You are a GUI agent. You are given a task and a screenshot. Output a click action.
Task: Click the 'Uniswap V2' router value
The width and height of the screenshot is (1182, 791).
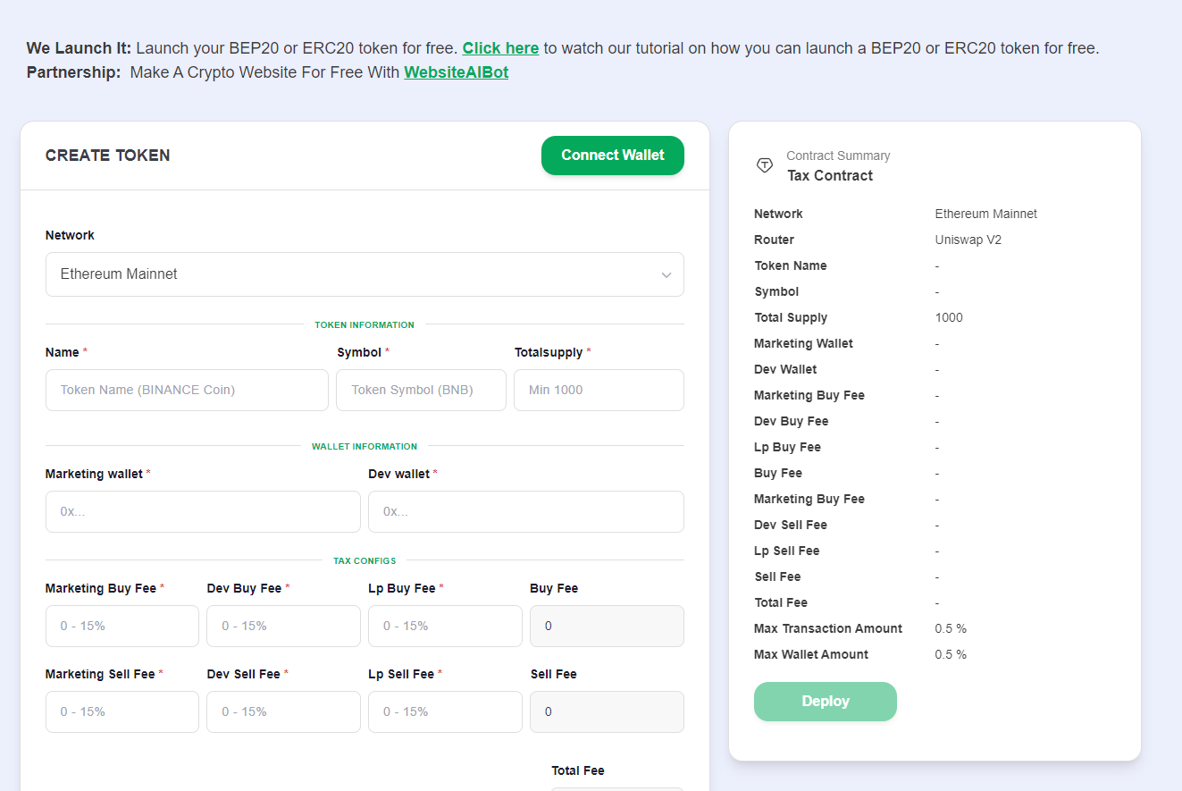968,240
